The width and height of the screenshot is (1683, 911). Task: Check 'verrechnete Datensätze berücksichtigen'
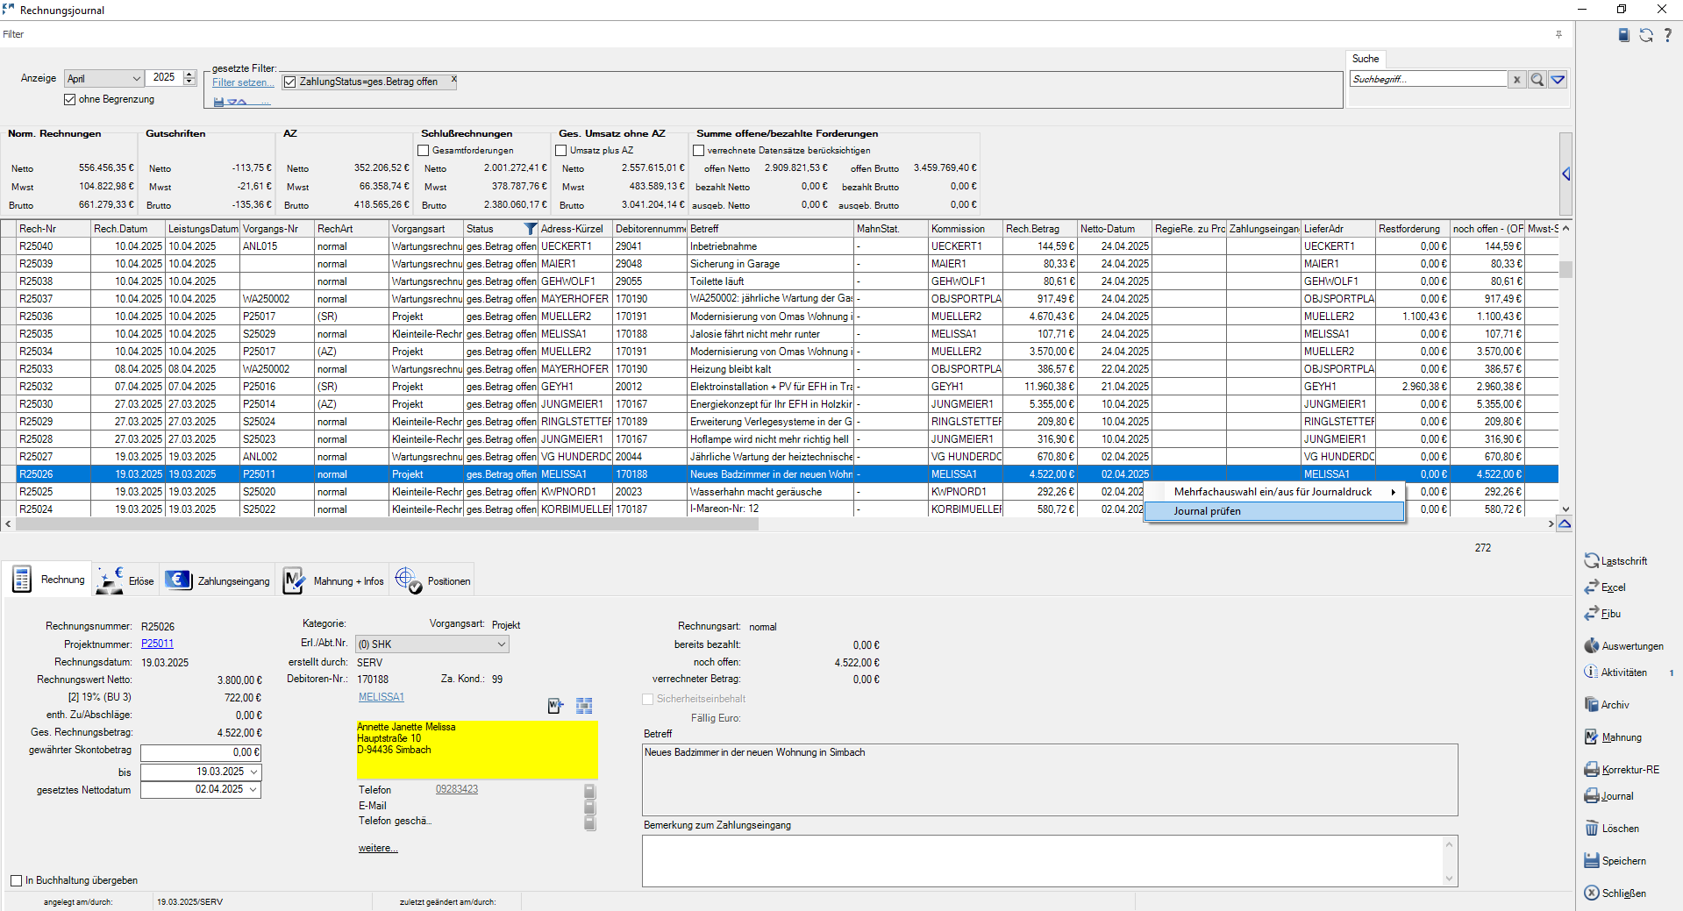pyautogui.click(x=699, y=151)
